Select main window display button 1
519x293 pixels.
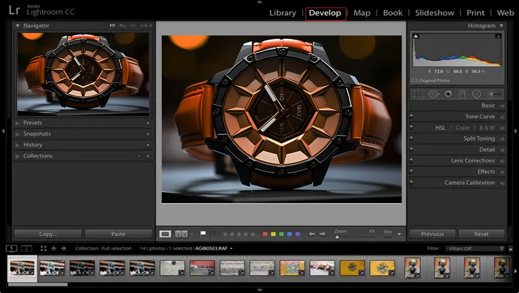pyautogui.click(x=12, y=248)
